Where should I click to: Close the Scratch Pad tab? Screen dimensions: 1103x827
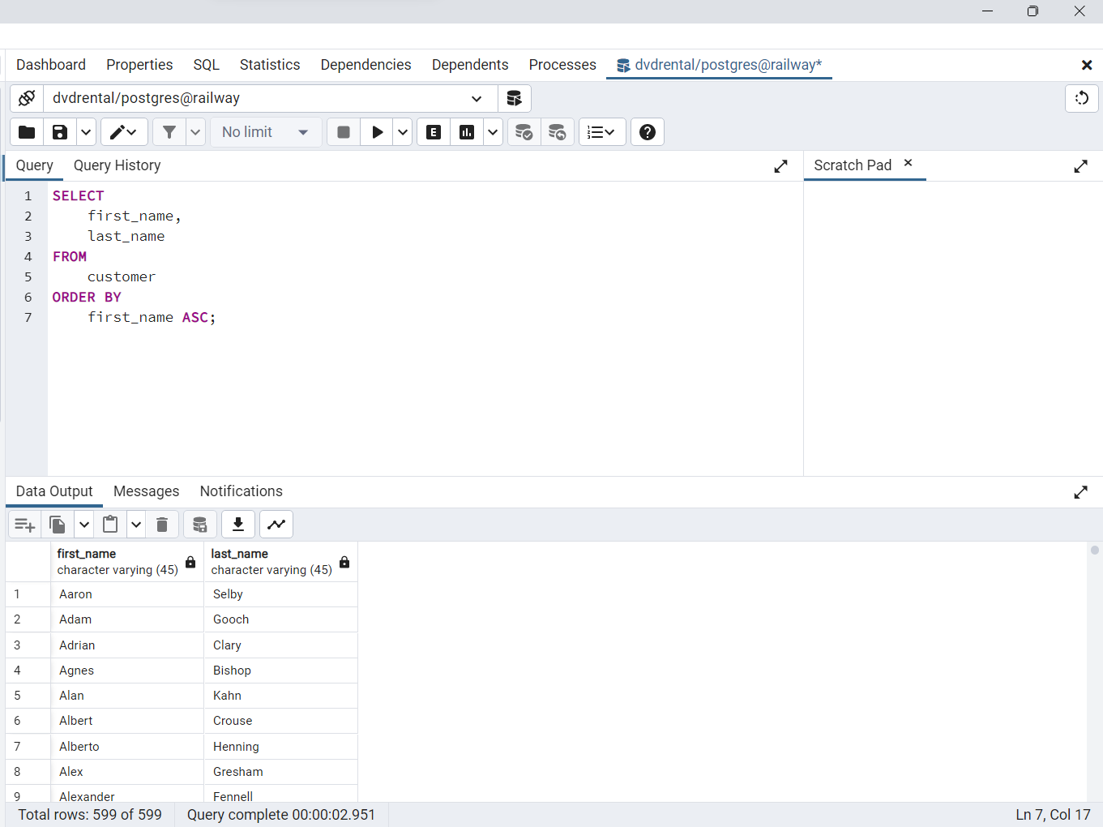click(908, 163)
